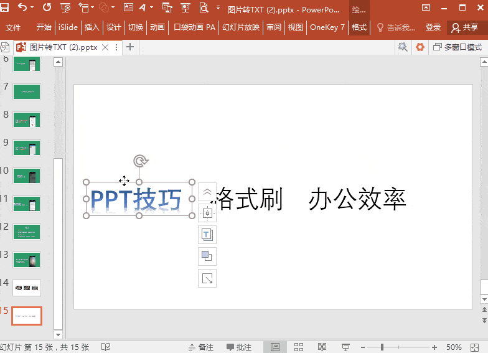Click the rotate handle above the PPT技巧 text box
The height and width of the screenshot is (353, 488).
[x=141, y=162]
